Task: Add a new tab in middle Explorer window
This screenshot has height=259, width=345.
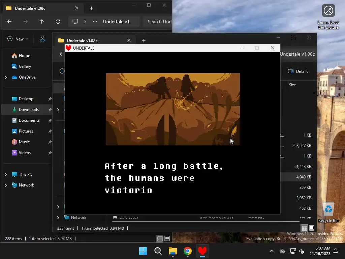Action: 144,40
